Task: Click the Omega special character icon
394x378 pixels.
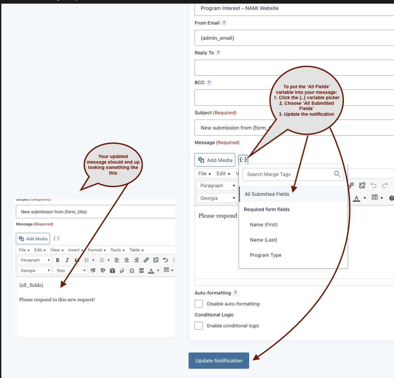Action: 132,271
